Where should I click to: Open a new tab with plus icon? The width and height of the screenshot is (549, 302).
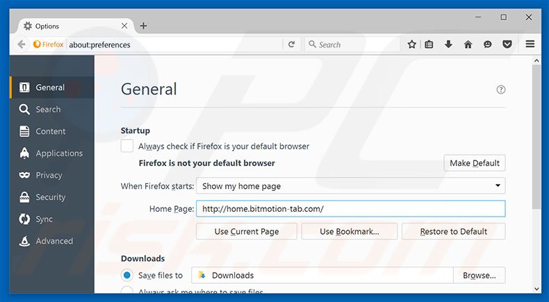(x=143, y=26)
